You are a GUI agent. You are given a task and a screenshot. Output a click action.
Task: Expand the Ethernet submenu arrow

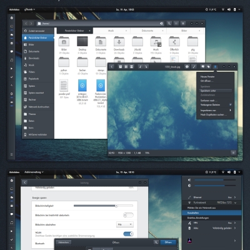point(235,197)
